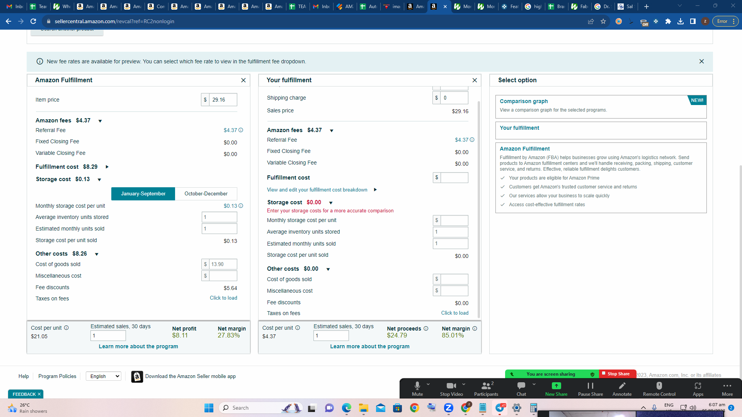The image size is (742, 417).
Task: Collapse Other costs $8.26 section
Action: 97,254
